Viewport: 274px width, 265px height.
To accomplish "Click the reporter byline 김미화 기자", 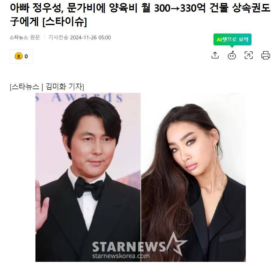I will click(65, 87).
